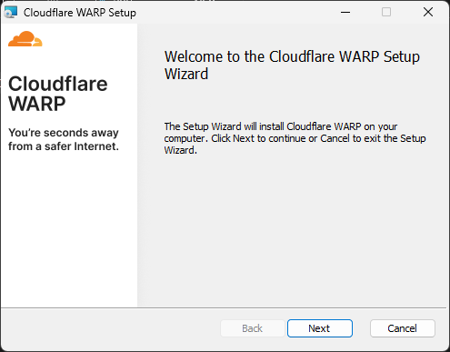Image resolution: width=450 pixels, height=352 pixels.
Task: Cancel the Cloudflare WARP installation
Action: pos(403,328)
